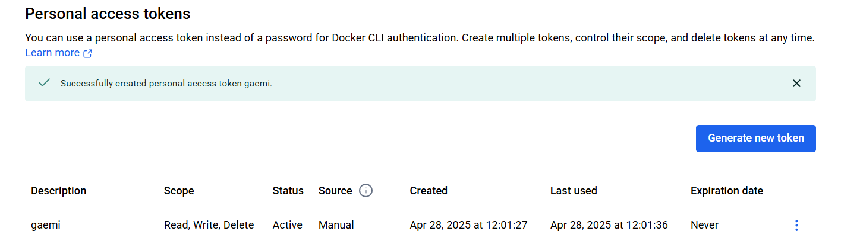Select the Status column header

288,191
